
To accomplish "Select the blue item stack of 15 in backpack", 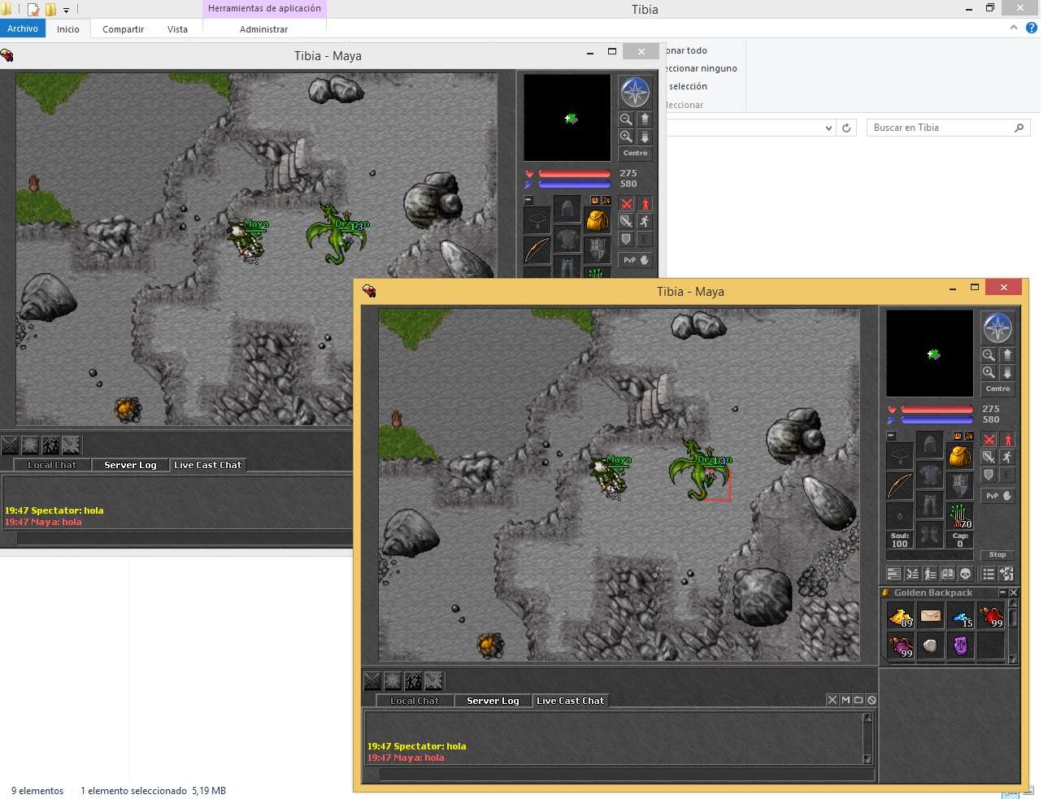I will click(961, 616).
